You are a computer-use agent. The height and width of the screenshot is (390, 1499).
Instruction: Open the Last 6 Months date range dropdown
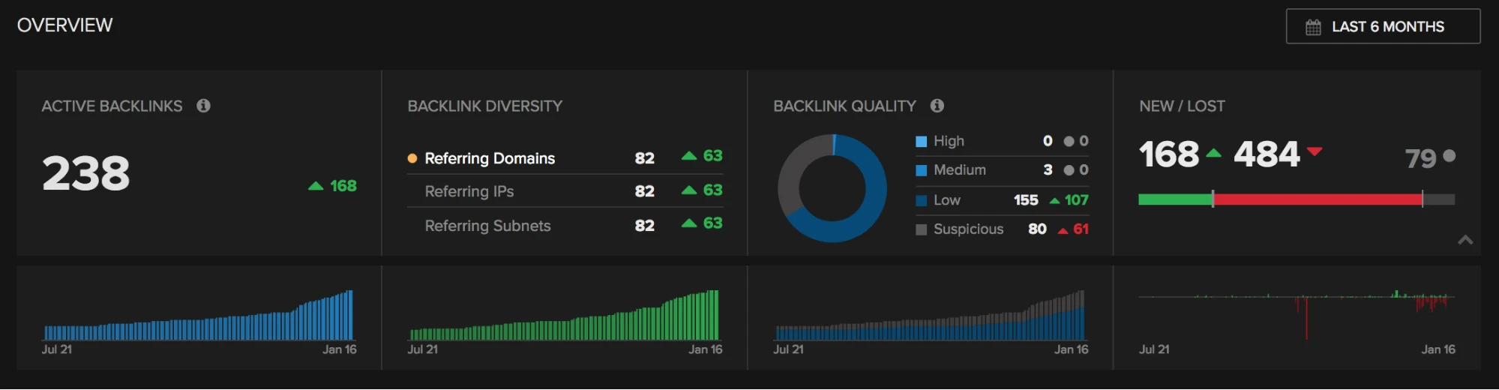1383,27
